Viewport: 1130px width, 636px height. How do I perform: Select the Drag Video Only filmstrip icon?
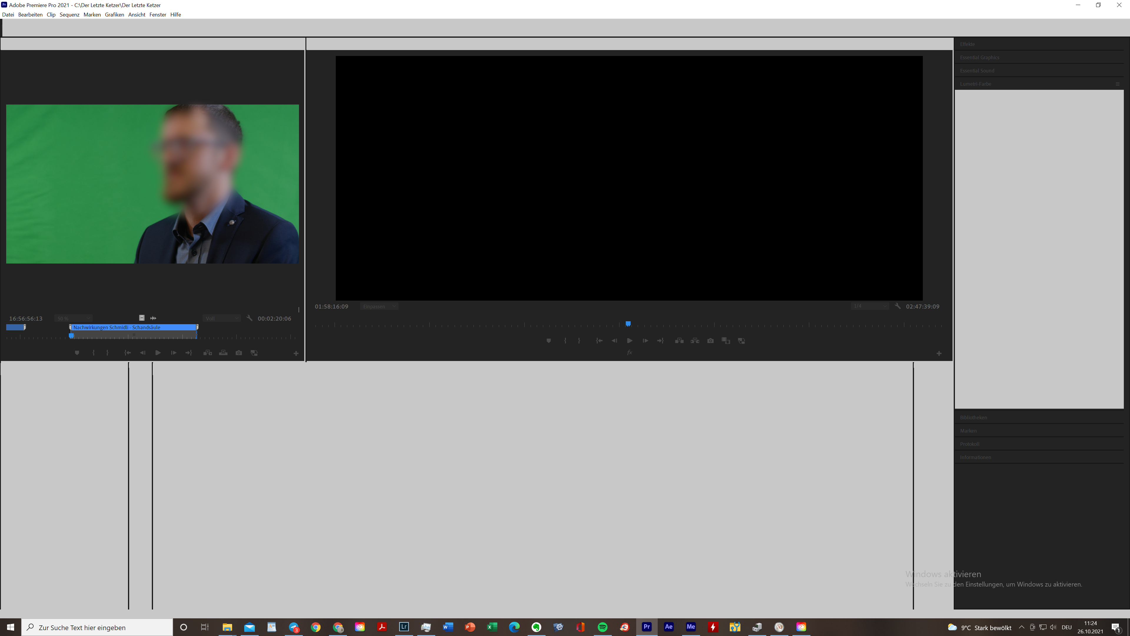(x=141, y=318)
